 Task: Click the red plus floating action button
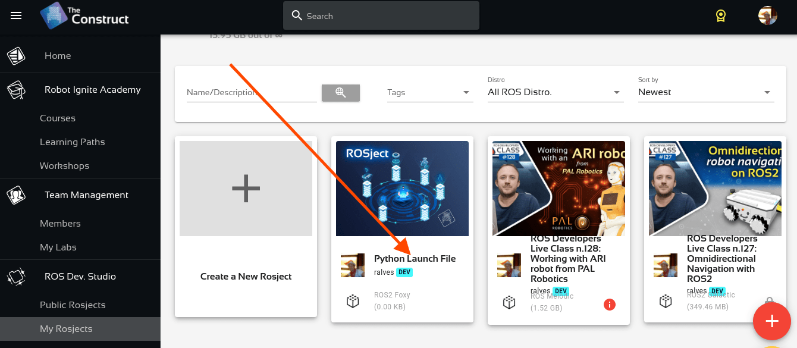pos(772,321)
